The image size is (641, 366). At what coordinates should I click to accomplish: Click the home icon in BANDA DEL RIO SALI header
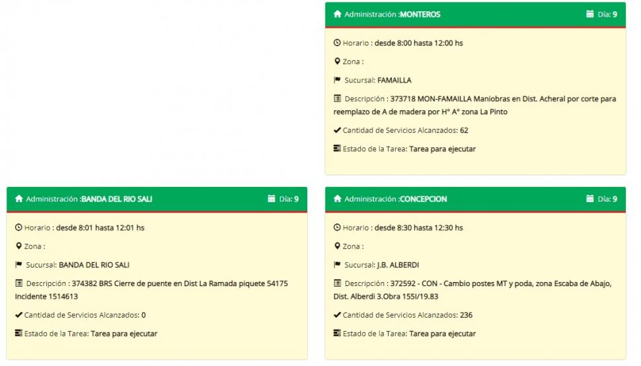pyautogui.click(x=19, y=198)
